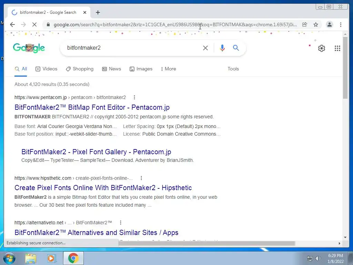
Task: Open Create Pixel Fonts Online Hipsthetic link
Action: 103,188
